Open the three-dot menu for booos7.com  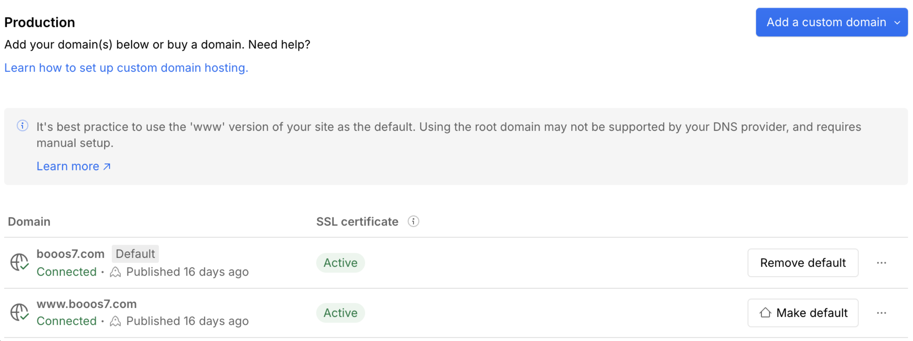click(x=881, y=263)
